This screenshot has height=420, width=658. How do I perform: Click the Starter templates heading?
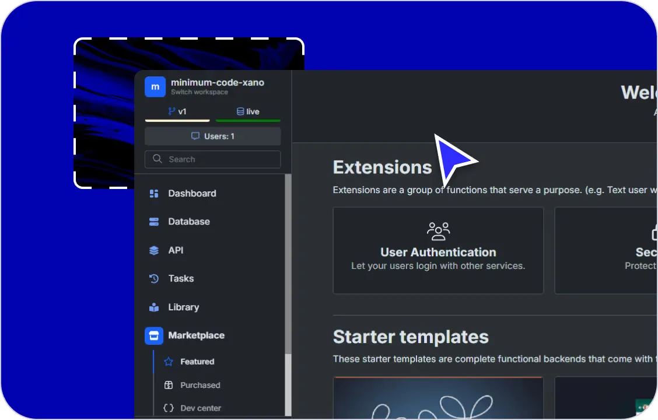click(411, 337)
